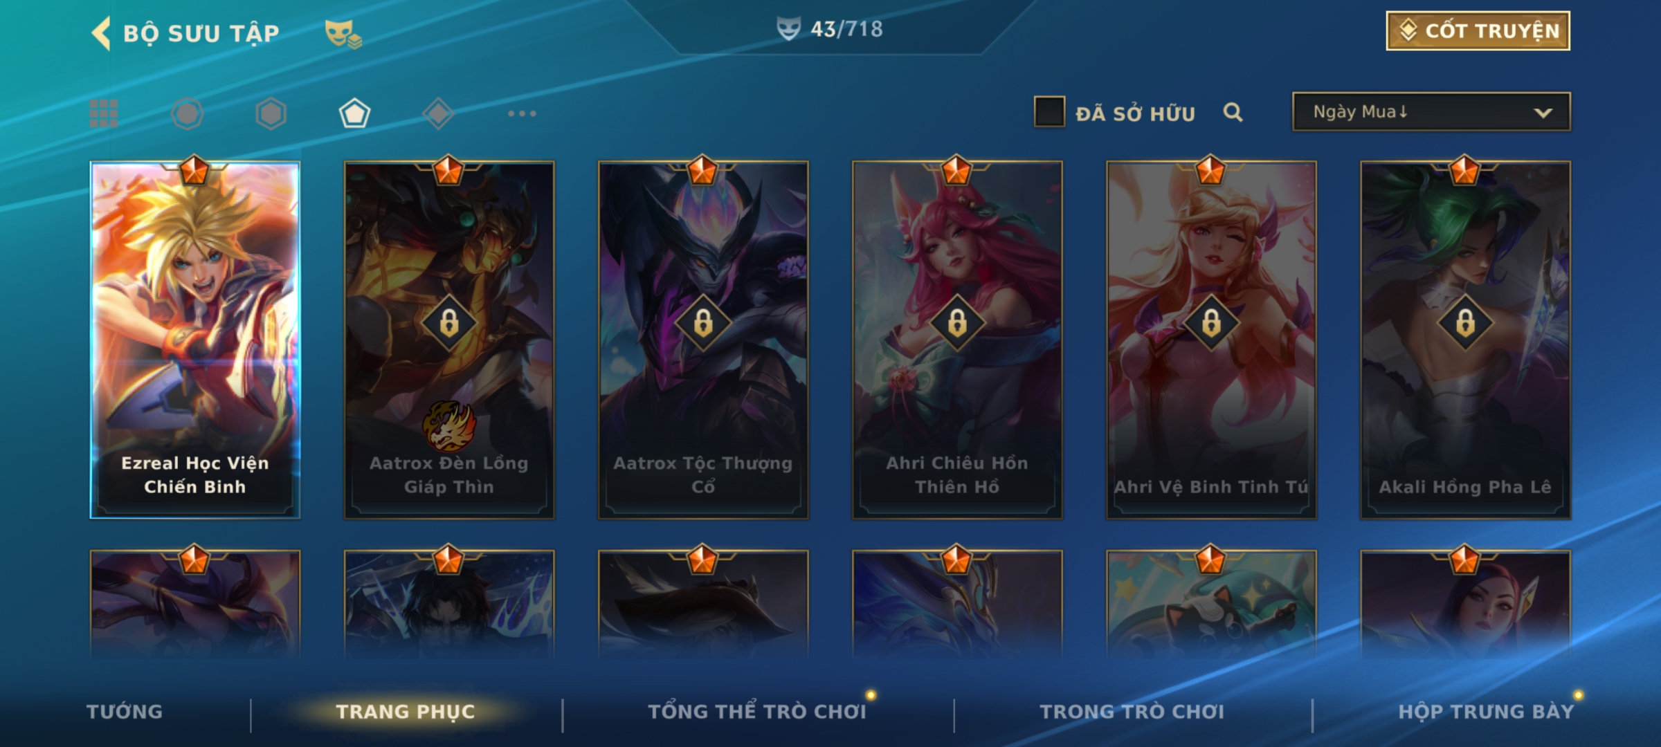Screen dimensions: 1661x747
Task: Tick the Đã Sở Hữu checkbox
Action: (1049, 112)
